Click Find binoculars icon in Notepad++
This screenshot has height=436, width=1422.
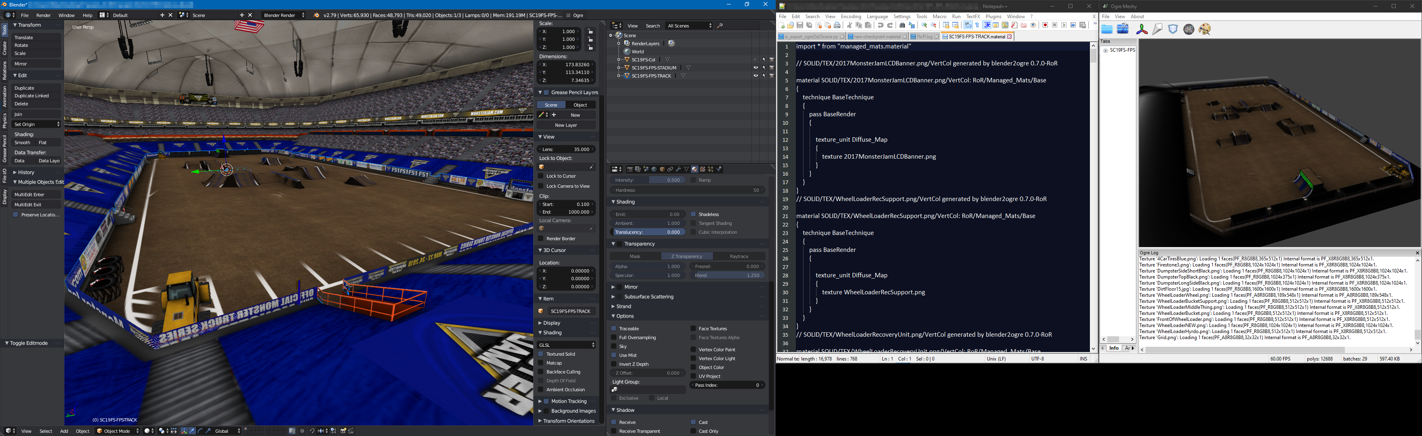pos(902,25)
